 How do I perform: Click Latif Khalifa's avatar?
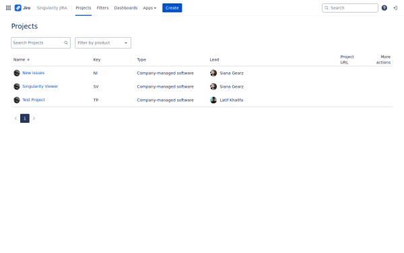pos(213,100)
